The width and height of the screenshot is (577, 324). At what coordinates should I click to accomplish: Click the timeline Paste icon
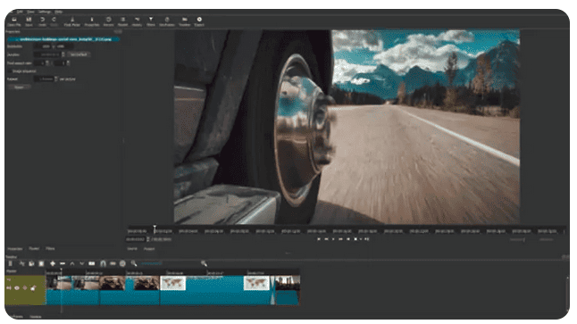click(41, 263)
